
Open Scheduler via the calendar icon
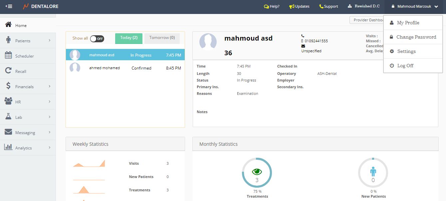tap(8, 56)
